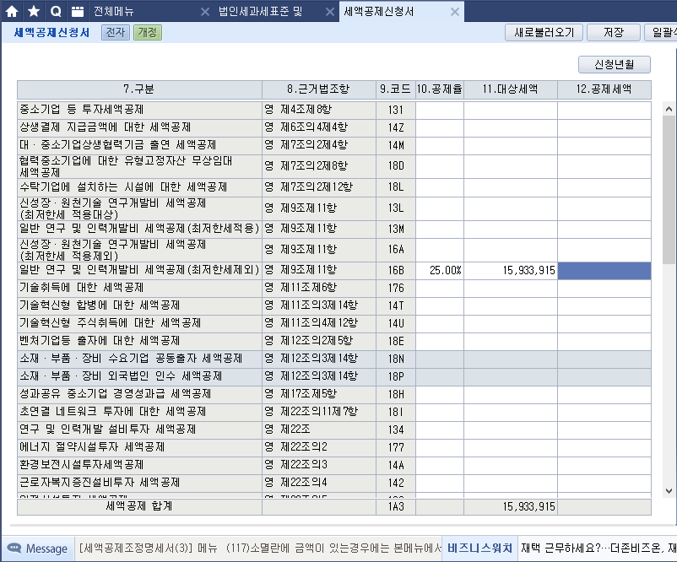Select row 기술취득에 대한 세액공제
Viewport: 677px width, 562px height.
coord(333,288)
